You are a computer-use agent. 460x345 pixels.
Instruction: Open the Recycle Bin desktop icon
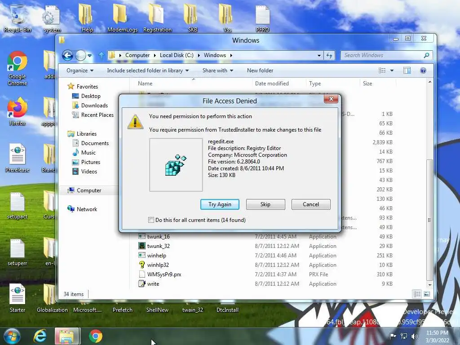tap(18, 18)
